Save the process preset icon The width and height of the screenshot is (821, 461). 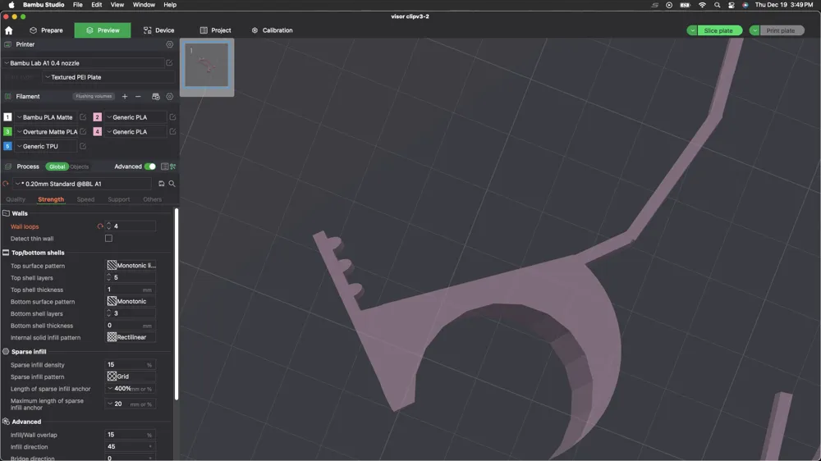161,184
